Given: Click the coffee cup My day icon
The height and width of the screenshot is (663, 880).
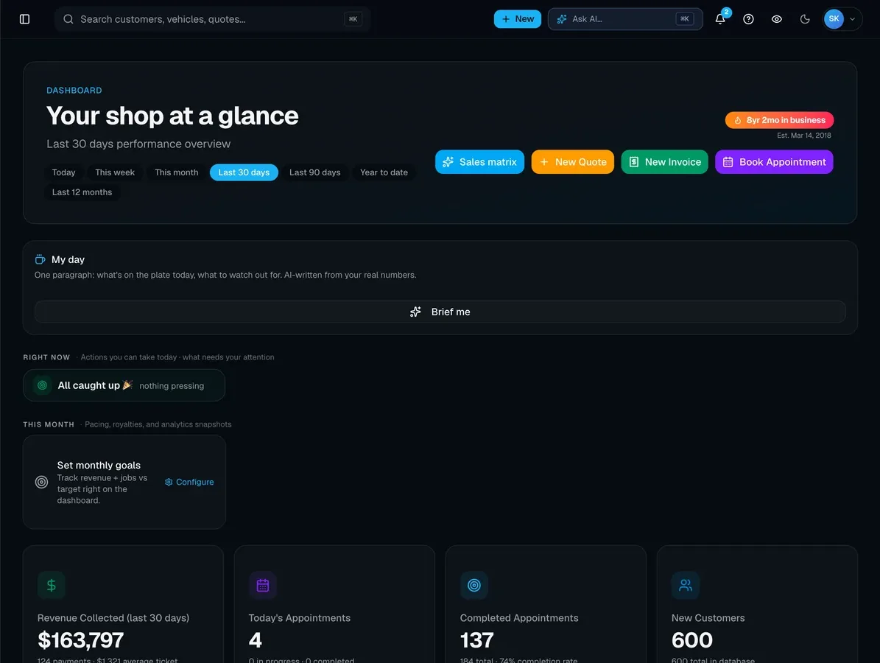Looking at the screenshot, I should (x=40, y=259).
